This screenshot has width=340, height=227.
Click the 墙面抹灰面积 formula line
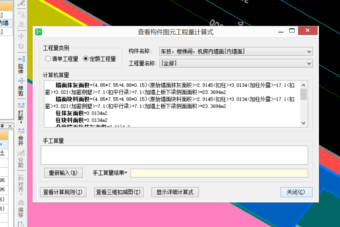(x=170, y=89)
